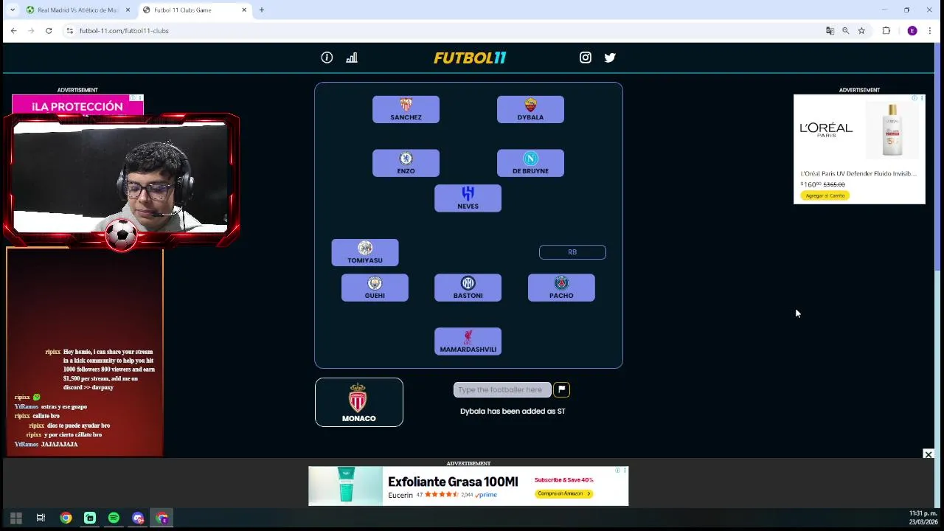Select the Tomiyasu player card

[365, 252]
